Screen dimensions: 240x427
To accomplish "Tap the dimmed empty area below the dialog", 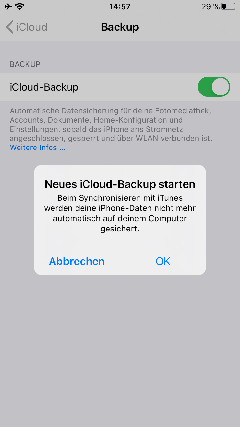I will point(120,349).
